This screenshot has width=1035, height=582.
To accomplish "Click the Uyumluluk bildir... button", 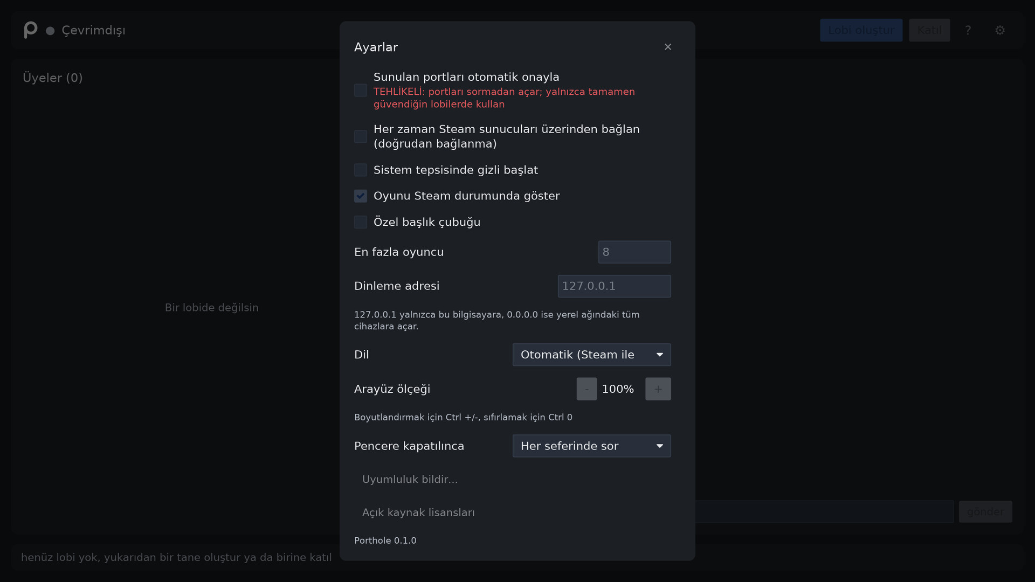I will click(x=410, y=480).
